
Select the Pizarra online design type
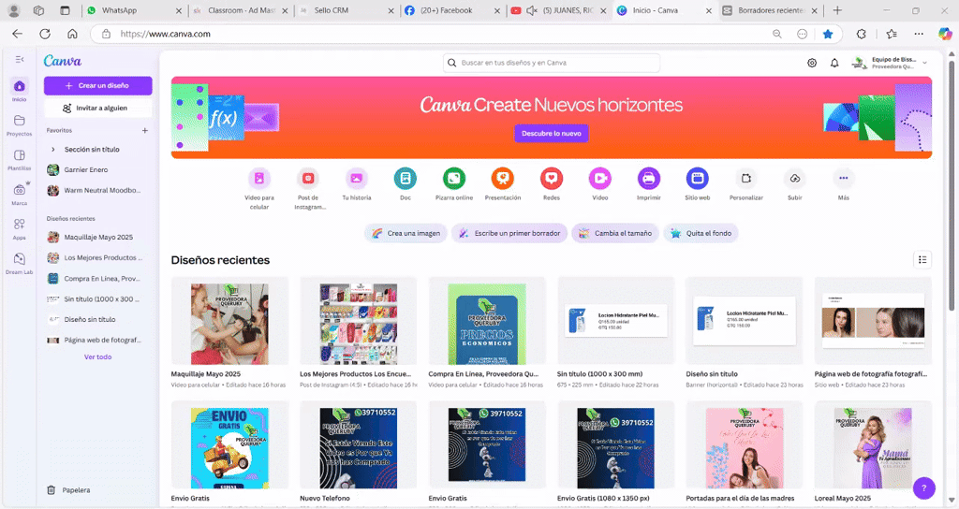tap(454, 179)
